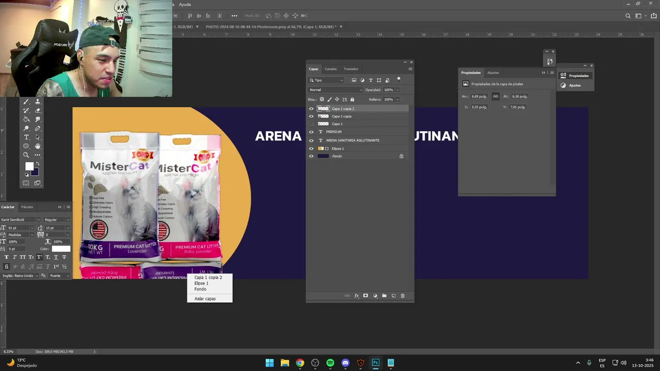Open the Medidas kerning dropdown
660x371 pixels.
[x=32, y=235]
